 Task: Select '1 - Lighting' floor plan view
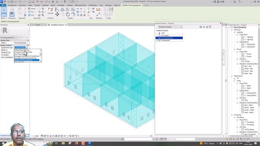(x=248, y=37)
